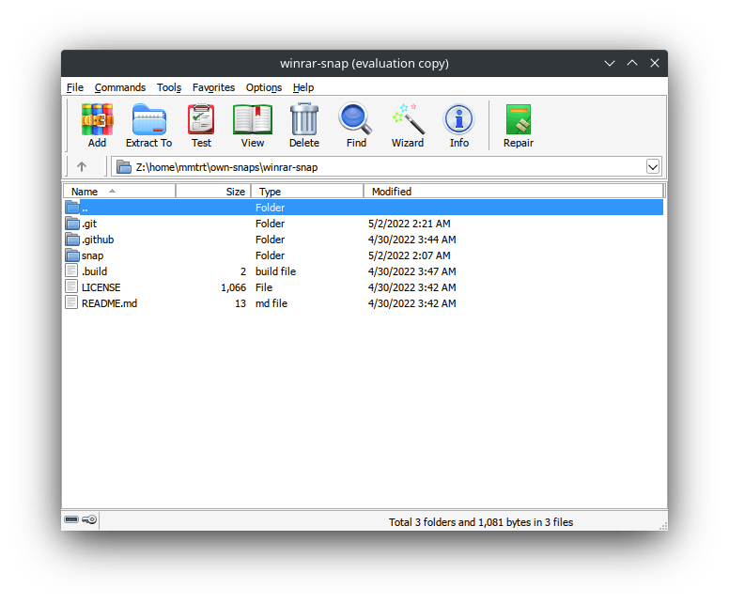Launch the Wizard tool

click(408, 119)
